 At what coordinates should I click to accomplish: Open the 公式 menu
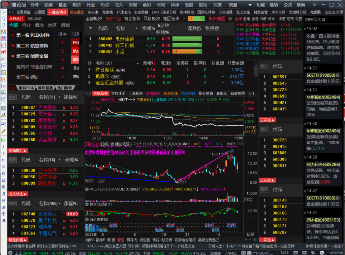(x=288, y=5)
